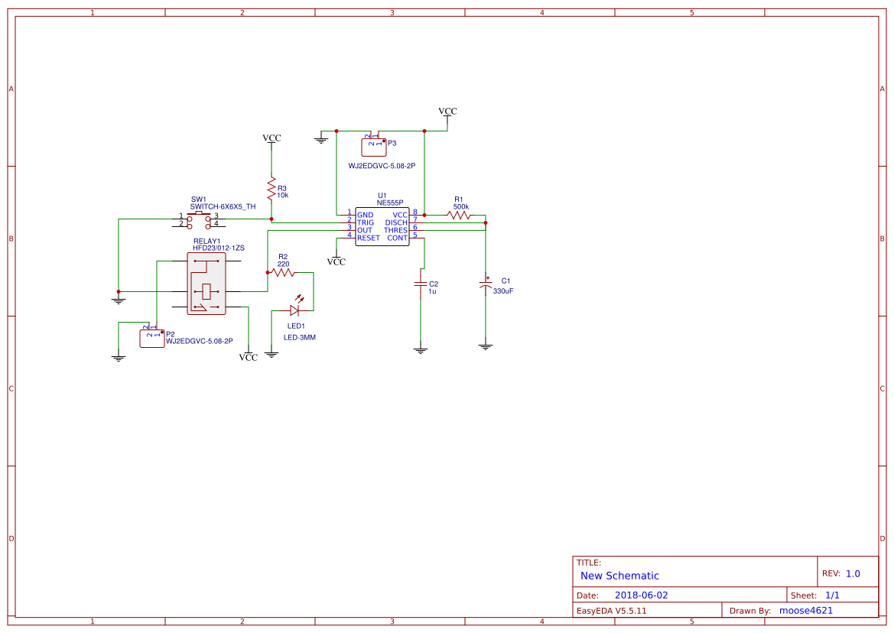The width and height of the screenshot is (894, 633).
Task: Click the Drawn By name moose4621
Action: pos(805,610)
